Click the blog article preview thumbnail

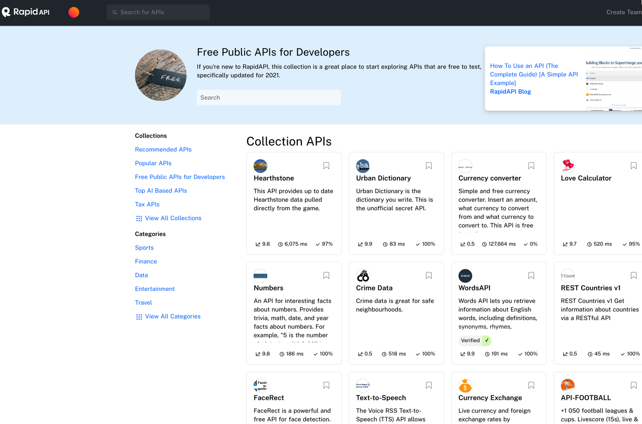point(614,79)
